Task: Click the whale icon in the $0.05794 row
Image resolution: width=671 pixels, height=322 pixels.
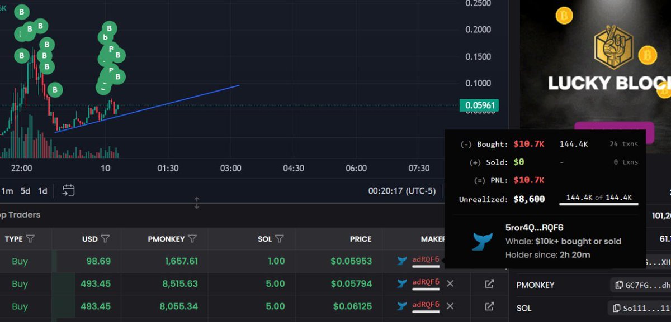Action: coord(401,283)
